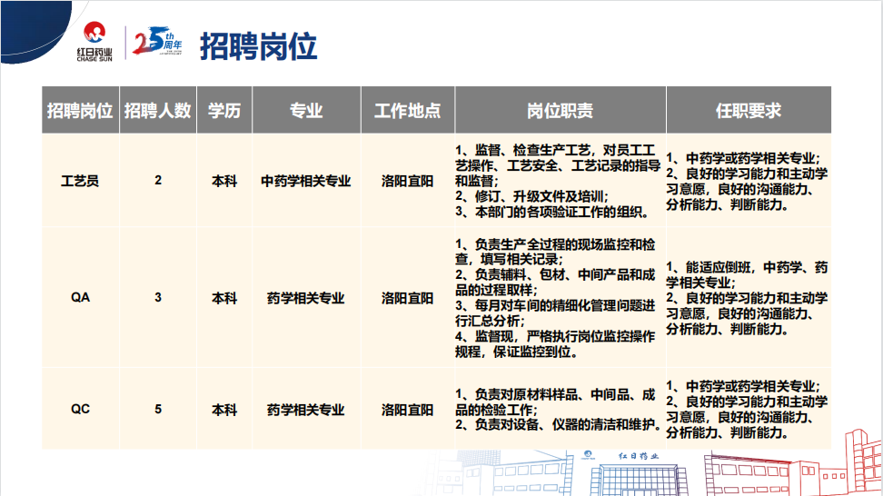Image resolution: width=883 pixels, height=496 pixels.
Task: Select the 岗位职责 column header
Action: click(x=559, y=111)
